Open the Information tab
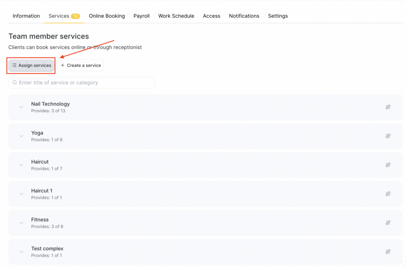The width and height of the screenshot is (406, 268). (26, 16)
